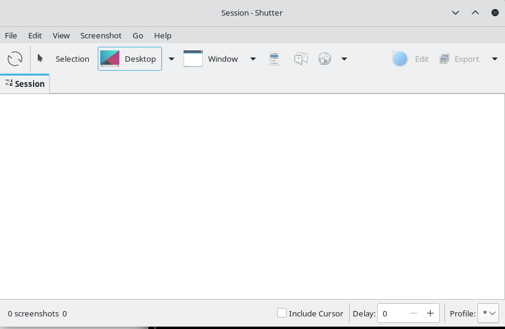Expand the Window capture dropdown arrow
The height and width of the screenshot is (329, 505).
(253, 59)
